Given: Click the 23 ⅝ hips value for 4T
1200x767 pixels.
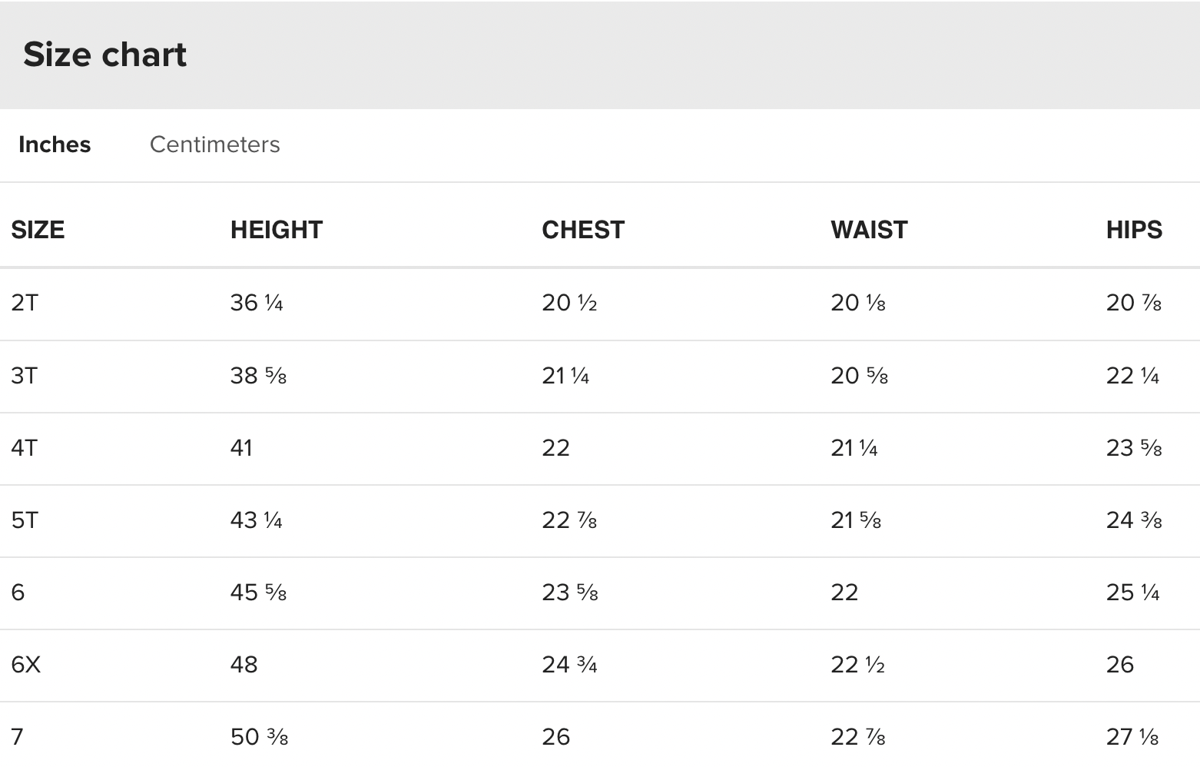Looking at the screenshot, I should coord(1134,448).
